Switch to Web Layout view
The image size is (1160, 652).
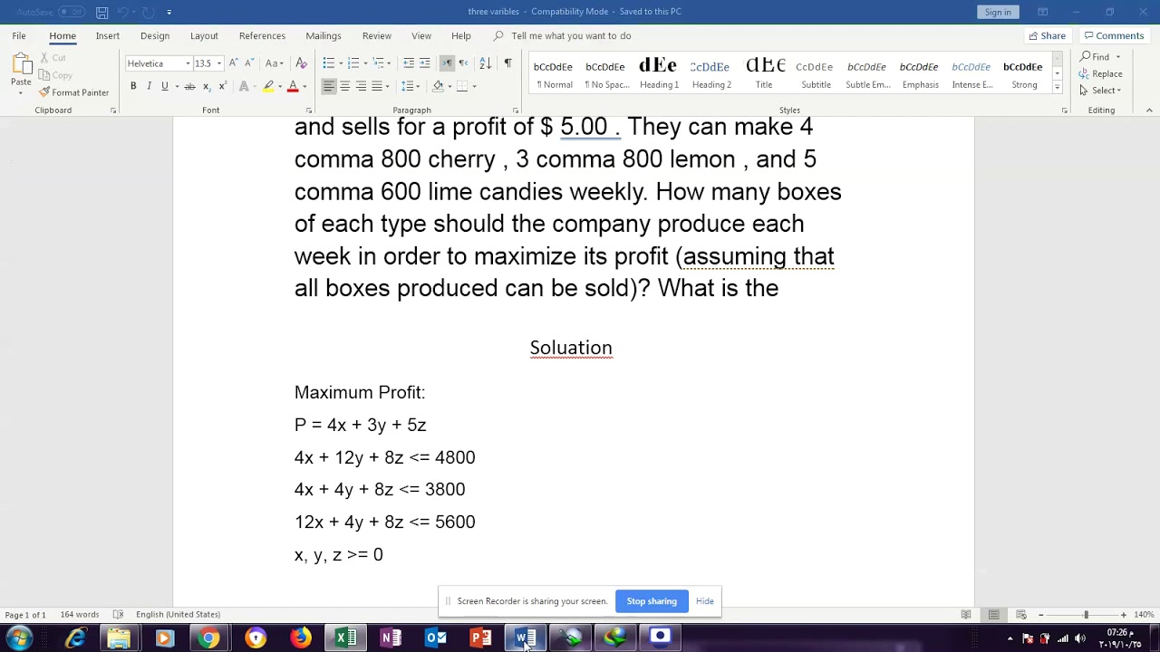1020,615
